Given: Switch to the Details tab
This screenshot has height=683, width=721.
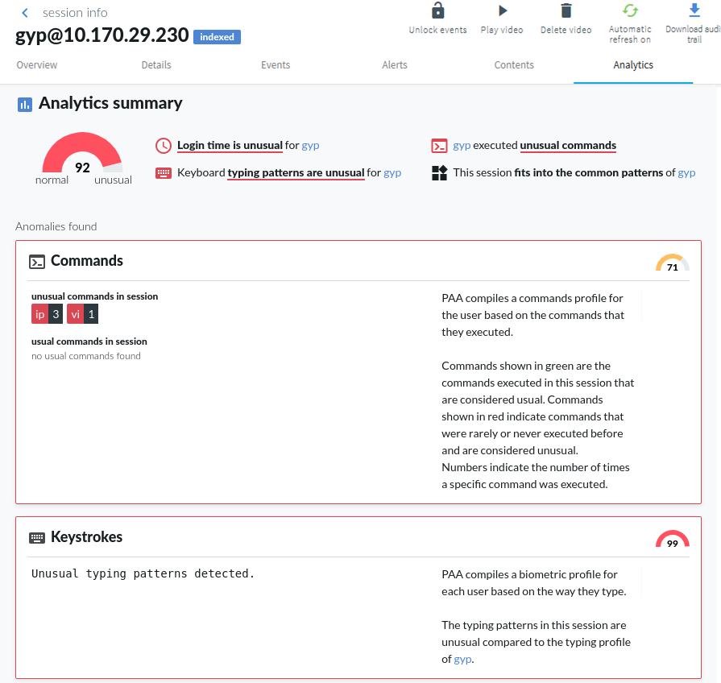Looking at the screenshot, I should click(x=156, y=65).
